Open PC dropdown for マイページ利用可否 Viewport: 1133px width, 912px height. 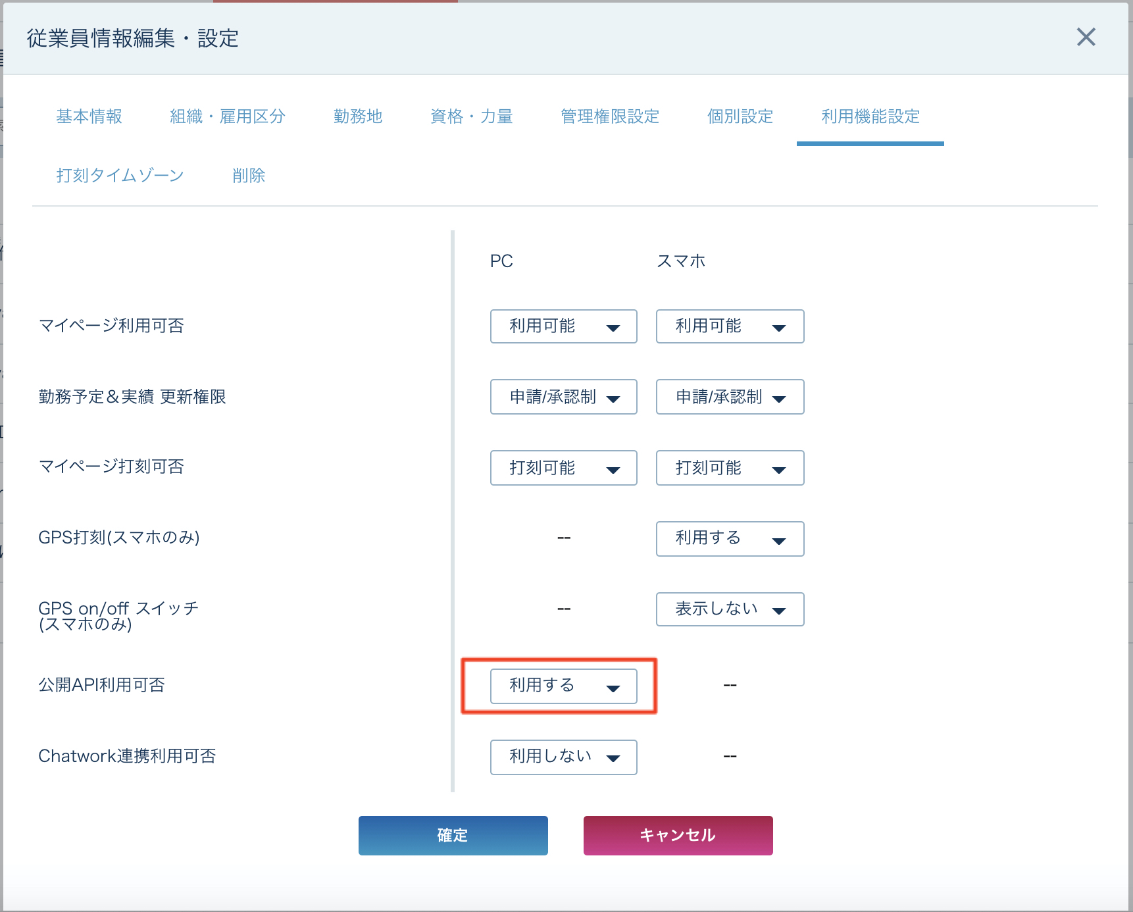coord(563,326)
